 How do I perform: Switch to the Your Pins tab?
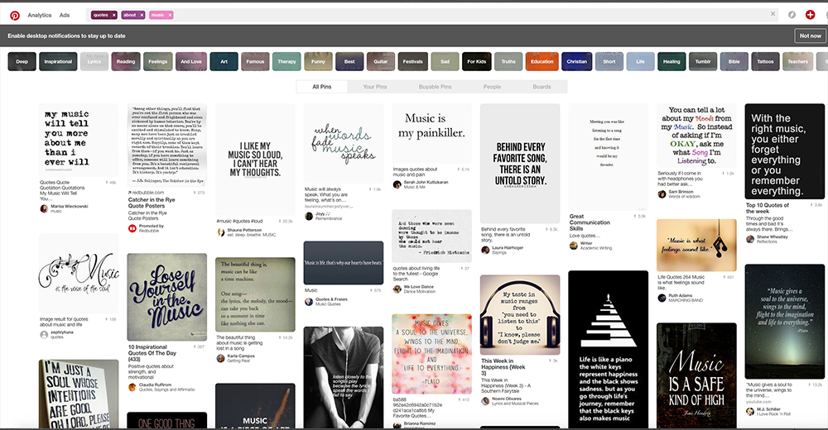pyautogui.click(x=374, y=87)
